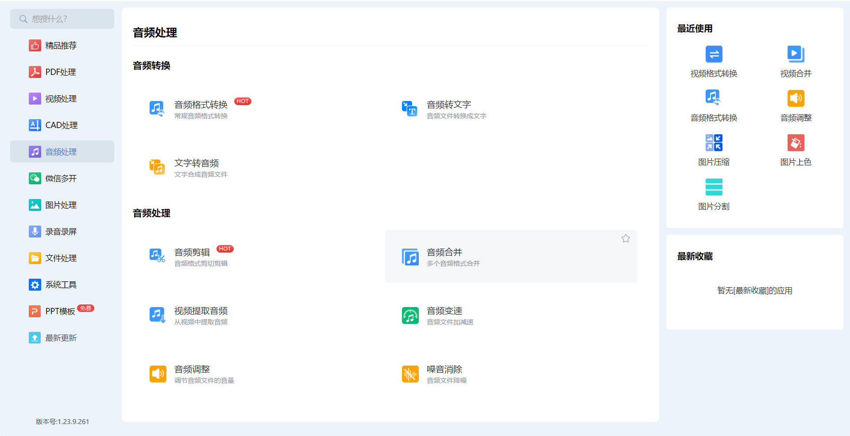Launch the 音频剪辑 tool icon
This screenshot has height=436, width=850.
coord(158,256)
